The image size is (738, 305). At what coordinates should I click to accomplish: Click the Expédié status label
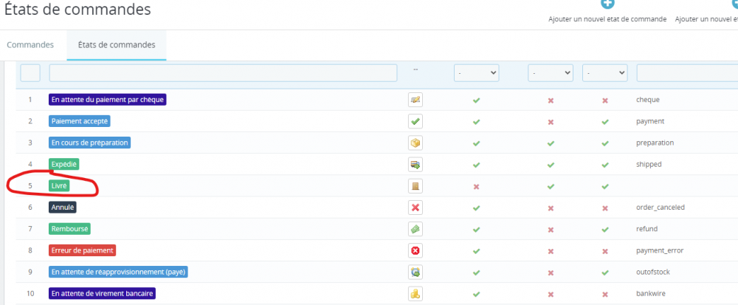coord(64,164)
